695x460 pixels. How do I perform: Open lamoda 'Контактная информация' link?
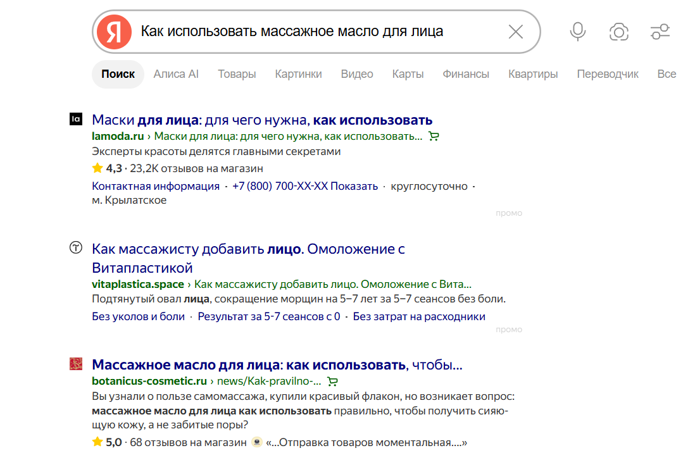[x=156, y=186]
